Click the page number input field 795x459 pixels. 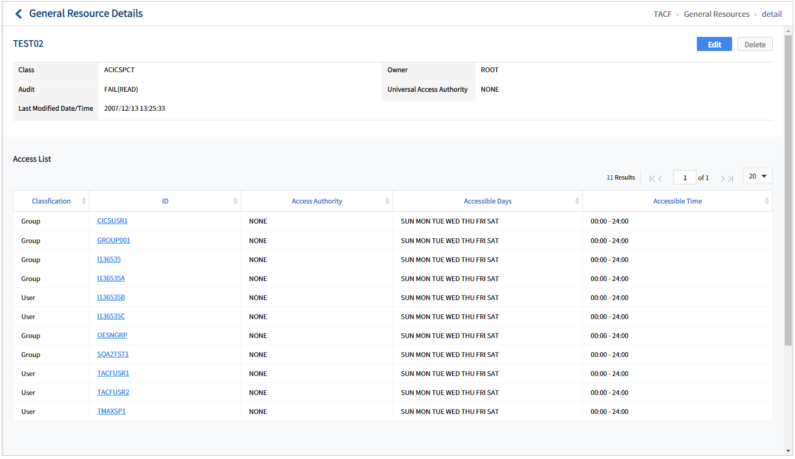click(x=684, y=178)
